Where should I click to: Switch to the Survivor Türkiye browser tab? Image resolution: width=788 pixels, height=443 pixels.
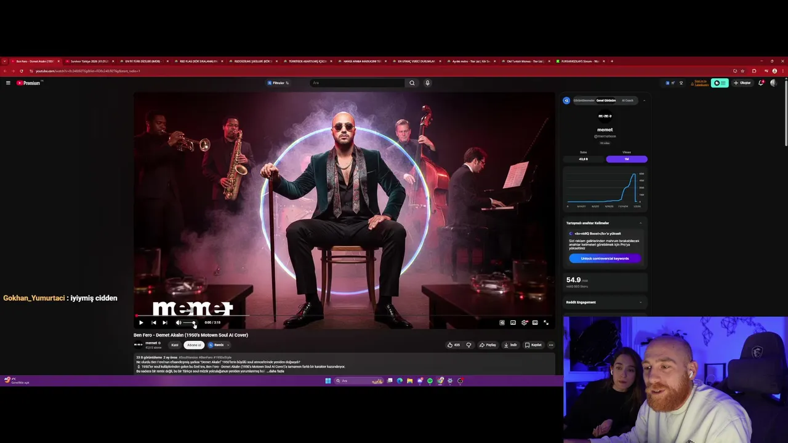90,61
